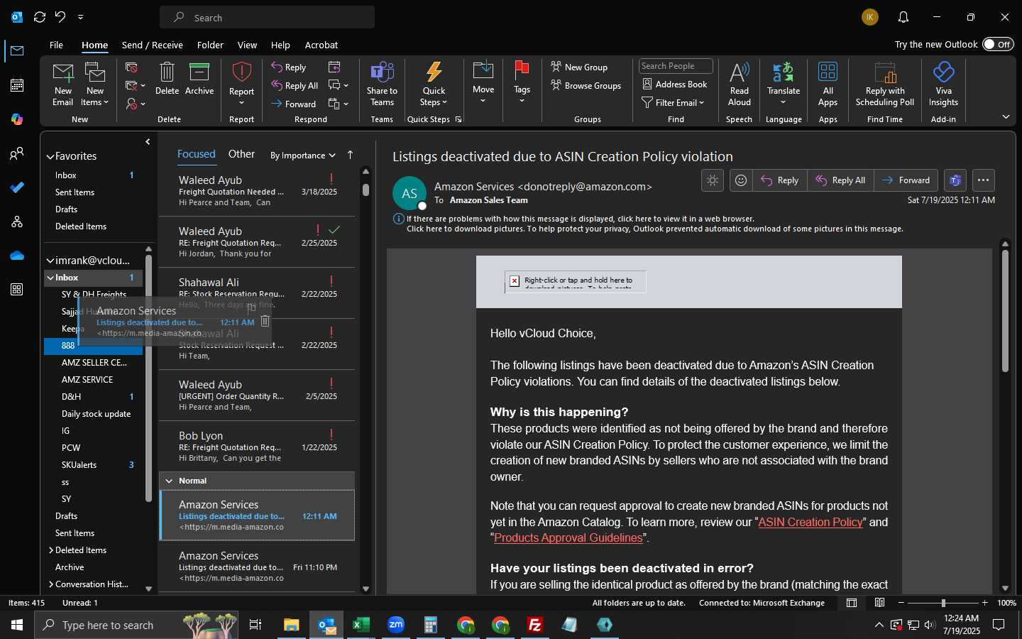Image resolution: width=1022 pixels, height=639 pixels.
Task: Click the Delete trash icon in ribbon
Action: click(167, 72)
